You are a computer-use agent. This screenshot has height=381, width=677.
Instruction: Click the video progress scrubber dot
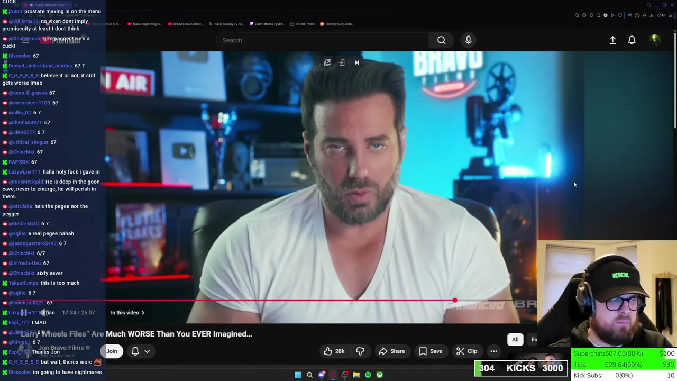pos(454,301)
